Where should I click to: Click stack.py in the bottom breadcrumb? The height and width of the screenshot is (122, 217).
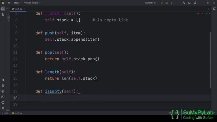(17, 113)
